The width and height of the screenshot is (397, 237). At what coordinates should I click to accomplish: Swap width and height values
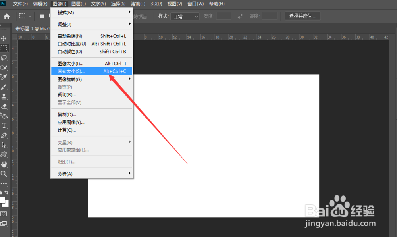coord(240,16)
